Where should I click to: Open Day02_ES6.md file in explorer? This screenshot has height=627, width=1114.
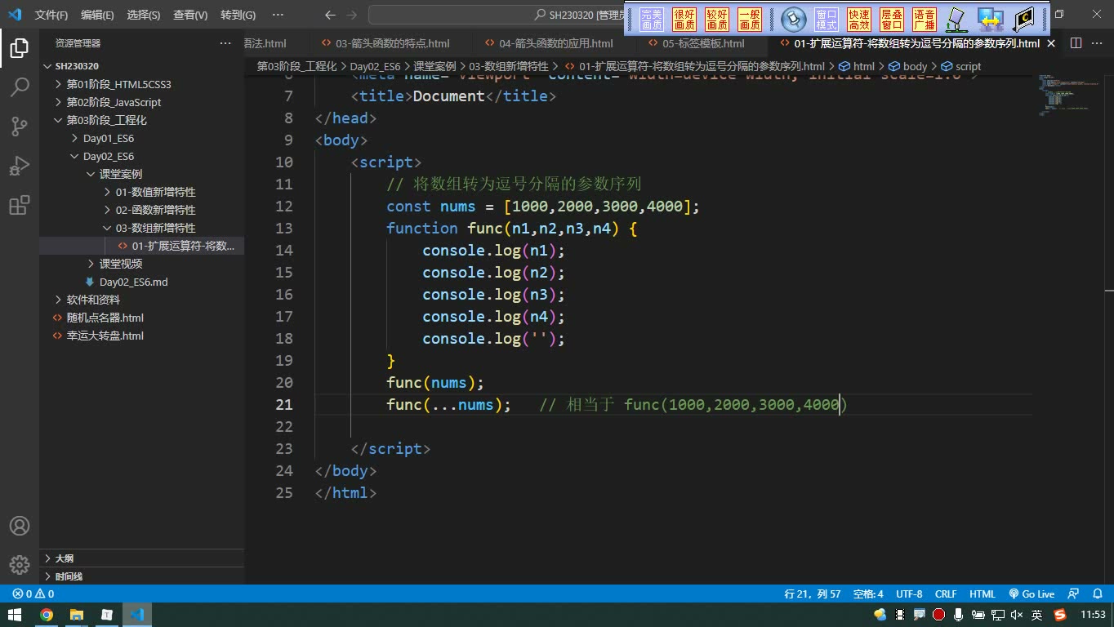pos(133,282)
